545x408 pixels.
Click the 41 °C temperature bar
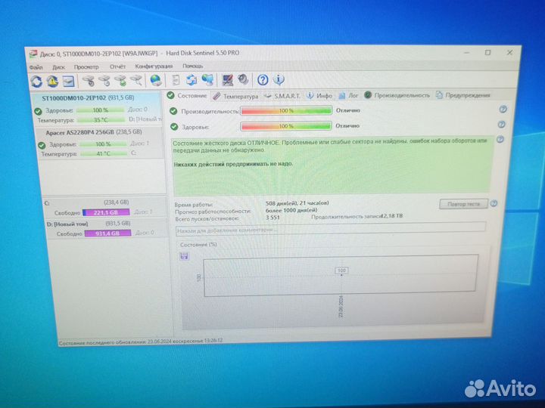(104, 153)
